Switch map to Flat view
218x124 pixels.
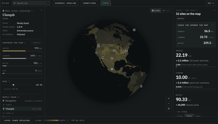(166, 11)
